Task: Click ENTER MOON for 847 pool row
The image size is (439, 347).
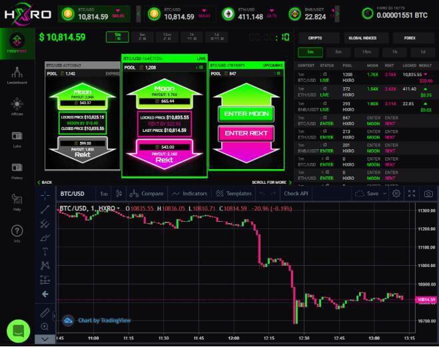Action: (x=373, y=121)
